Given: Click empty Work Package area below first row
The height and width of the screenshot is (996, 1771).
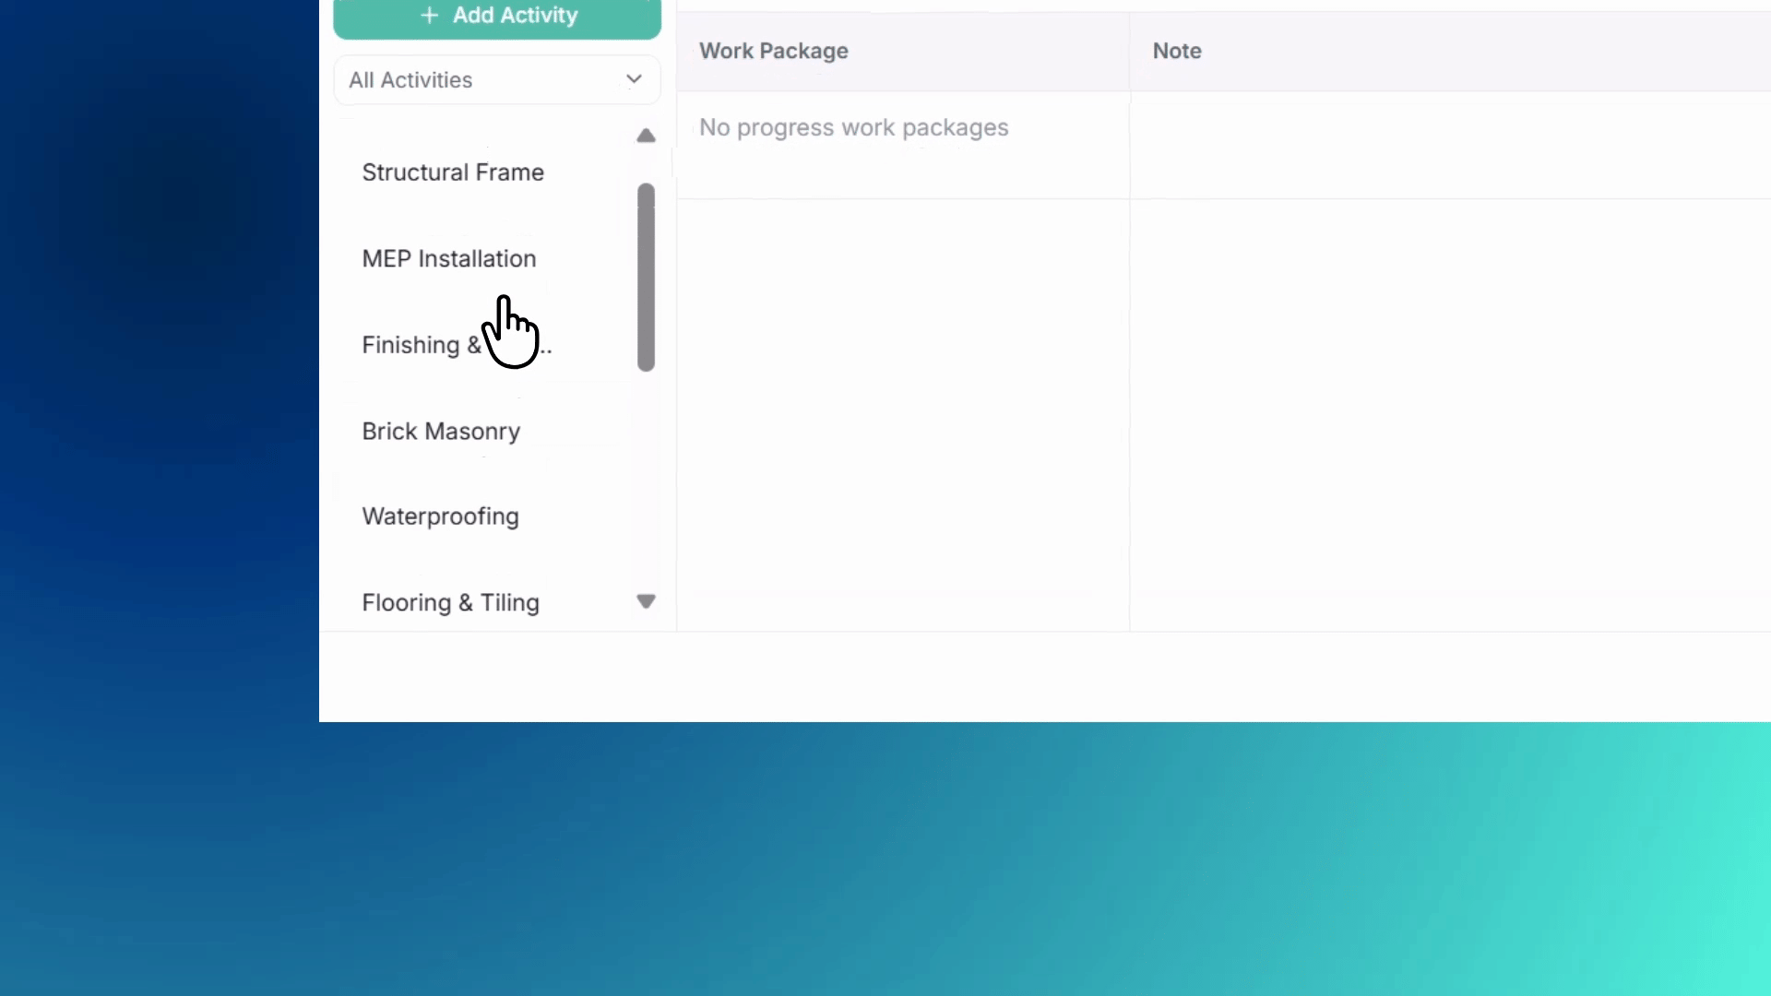Looking at the screenshot, I should pyautogui.click(x=903, y=415).
